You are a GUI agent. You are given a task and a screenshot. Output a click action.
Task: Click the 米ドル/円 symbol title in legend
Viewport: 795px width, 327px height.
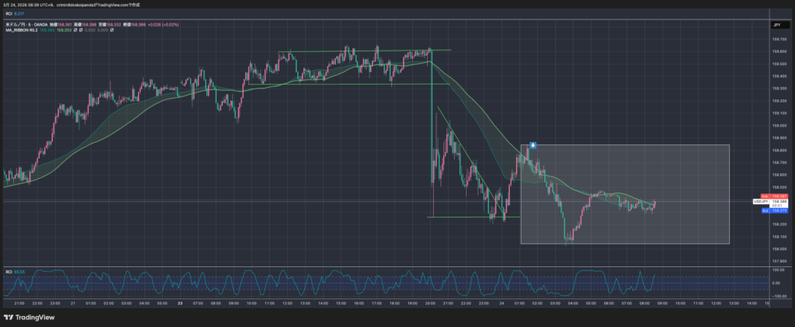(x=15, y=26)
